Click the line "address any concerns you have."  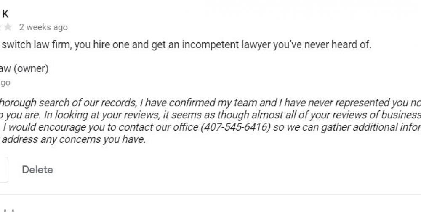pos(74,140)
